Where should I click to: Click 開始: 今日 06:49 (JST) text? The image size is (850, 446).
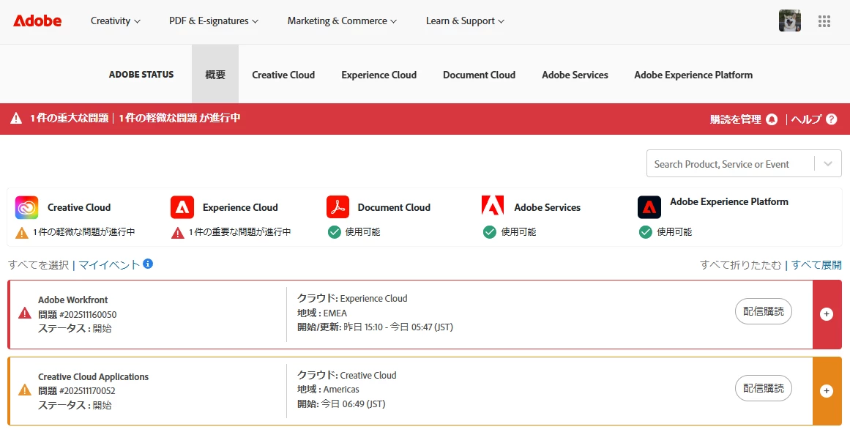pos(341,404)
